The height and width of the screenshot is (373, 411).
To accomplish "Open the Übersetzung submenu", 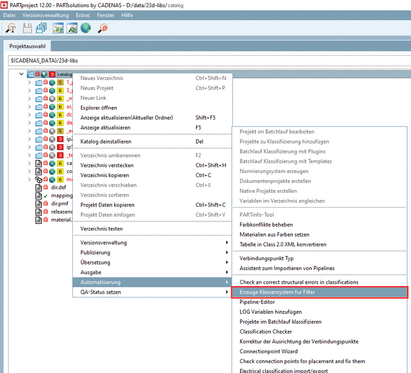I will tap(152, 262).
